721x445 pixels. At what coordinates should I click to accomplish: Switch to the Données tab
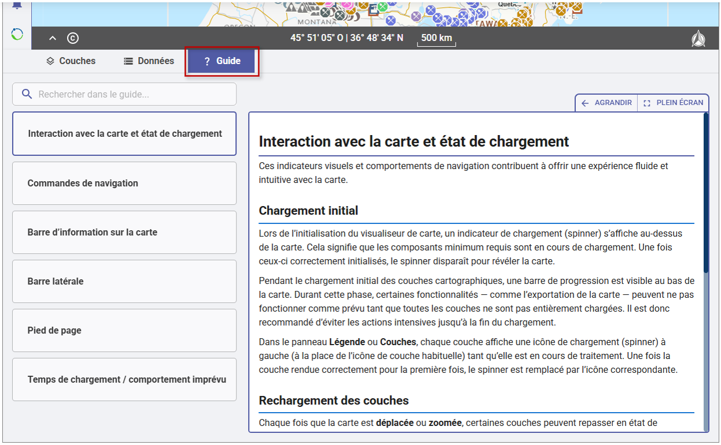[x=149, y=61]
